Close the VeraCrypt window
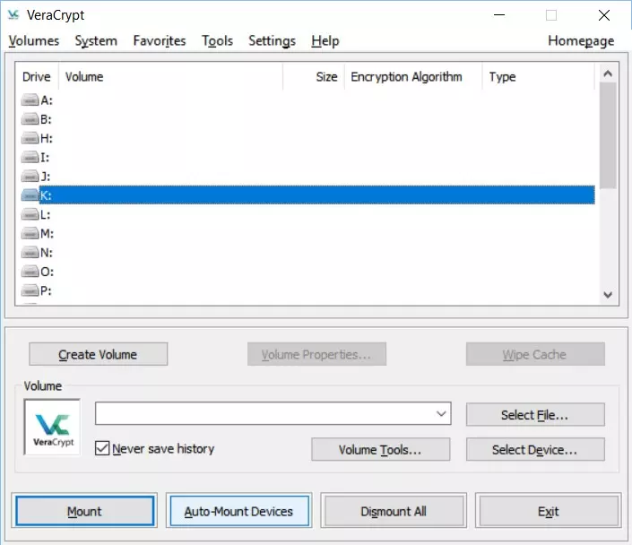632x545 pixels. pyautogui.click(x=604, y=15)
